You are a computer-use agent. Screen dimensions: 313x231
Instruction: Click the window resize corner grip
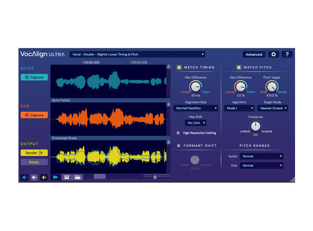coord(292,180)
